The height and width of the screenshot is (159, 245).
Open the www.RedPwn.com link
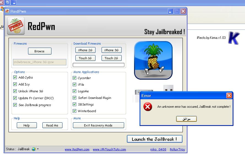(x=77, y=149)
